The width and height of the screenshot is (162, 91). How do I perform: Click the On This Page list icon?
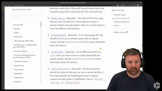[113, 10]
